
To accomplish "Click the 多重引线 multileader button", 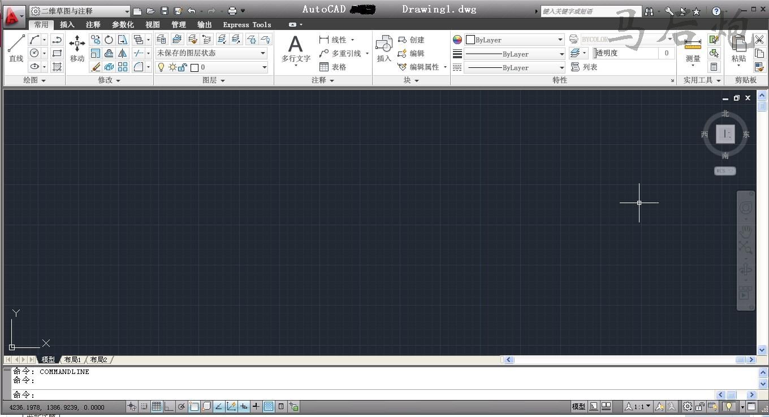I will [340, 53].
